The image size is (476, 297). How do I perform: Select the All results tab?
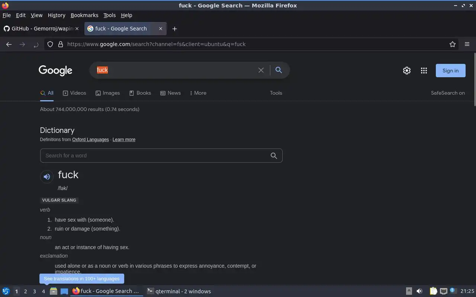click(x=47, y=93)
